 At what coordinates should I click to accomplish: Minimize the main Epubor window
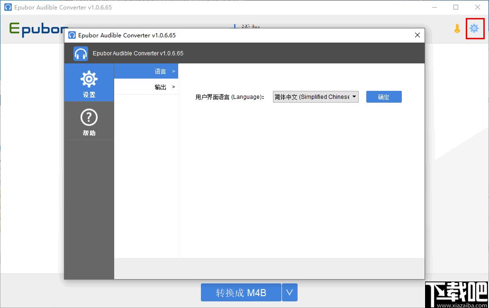[435, 7]
